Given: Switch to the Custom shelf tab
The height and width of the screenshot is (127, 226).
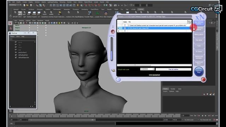Looking at the screenshot, I should tap(141, 10).
